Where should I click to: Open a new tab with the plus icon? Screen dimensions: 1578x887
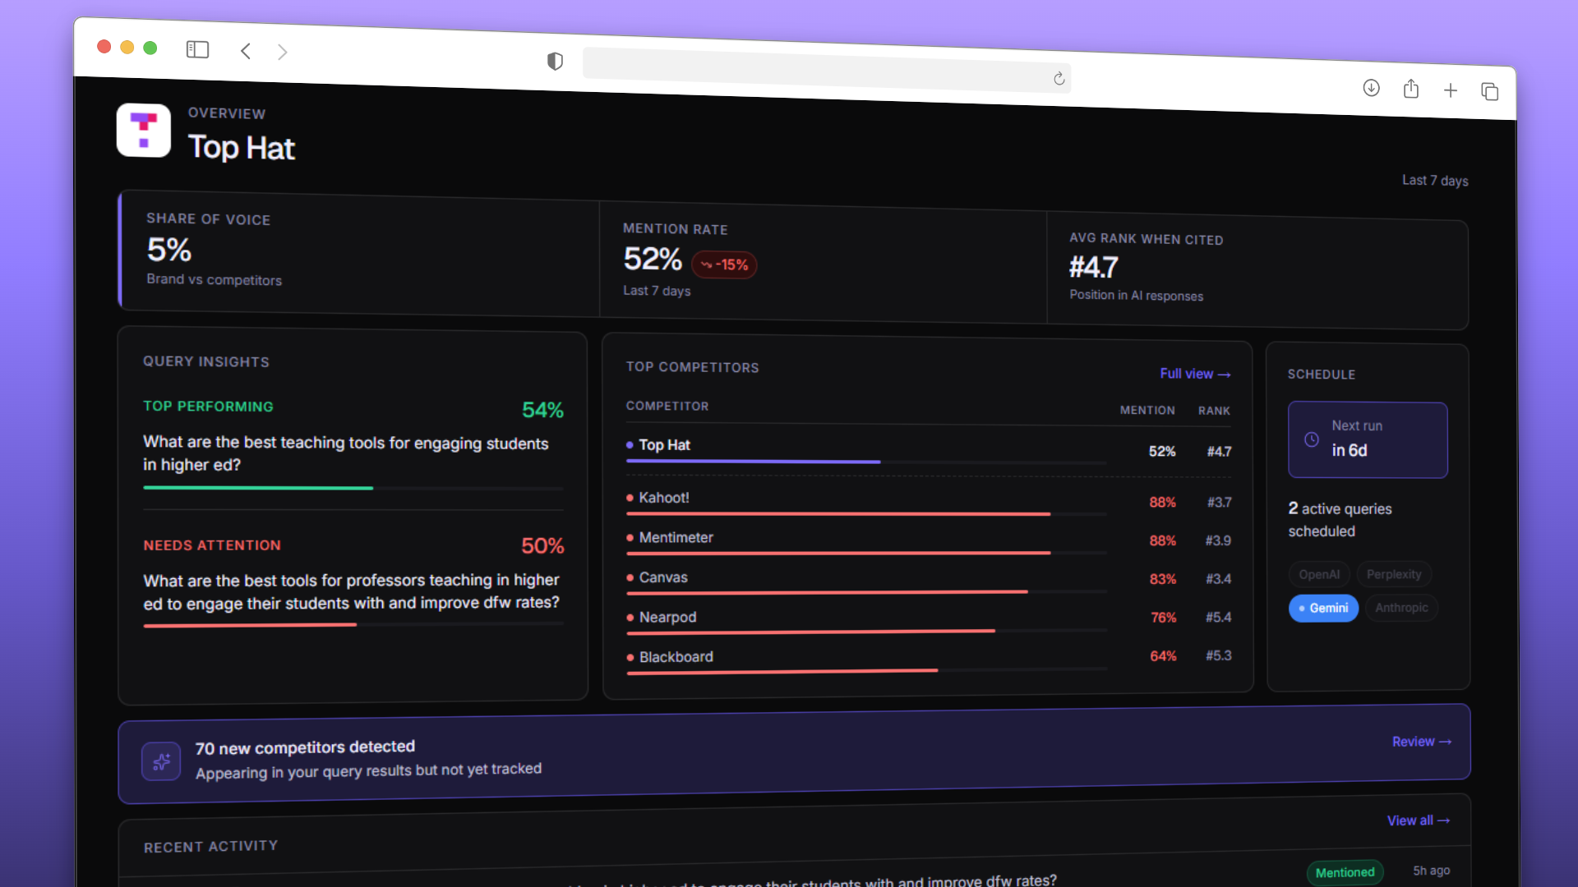click(x=1451, y=90)
